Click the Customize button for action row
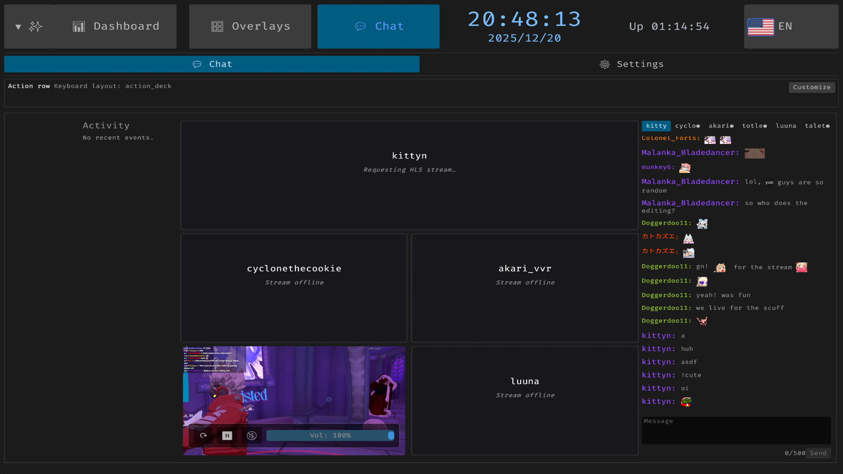Image resolution: width=843 pixels, height=474 pixels. (811, 87)
